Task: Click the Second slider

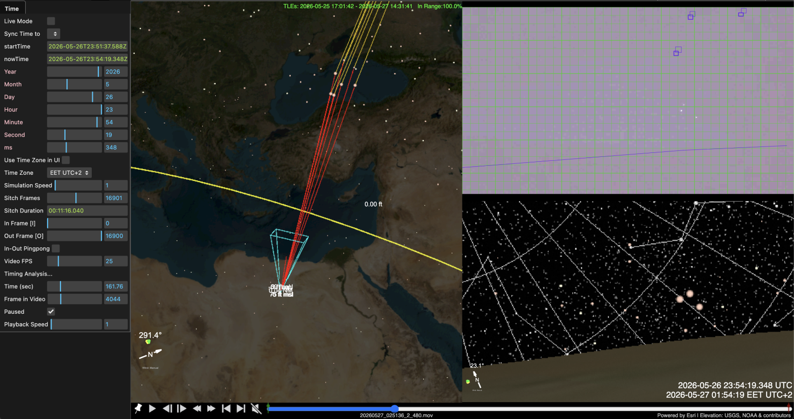Action: (x=74, y=135)
